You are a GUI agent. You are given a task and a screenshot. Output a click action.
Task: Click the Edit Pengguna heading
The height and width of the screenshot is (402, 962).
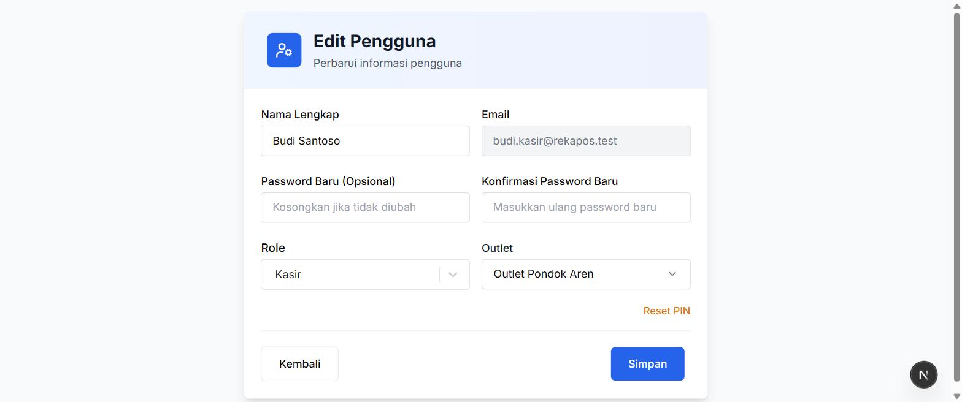point(374,41)
